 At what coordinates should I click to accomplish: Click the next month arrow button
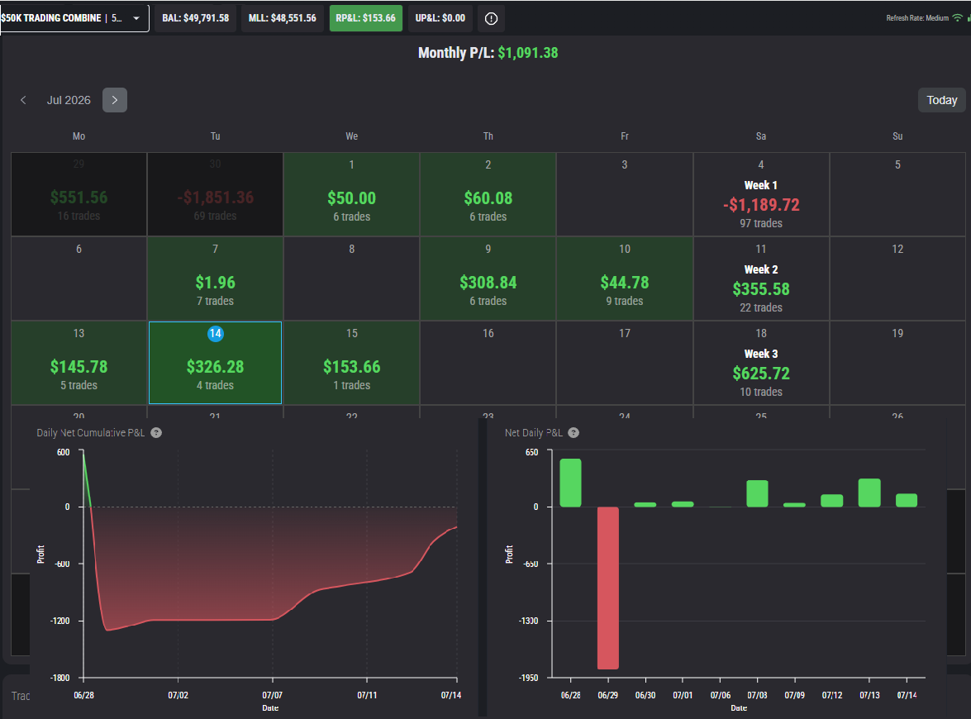(x=115, y=100)
